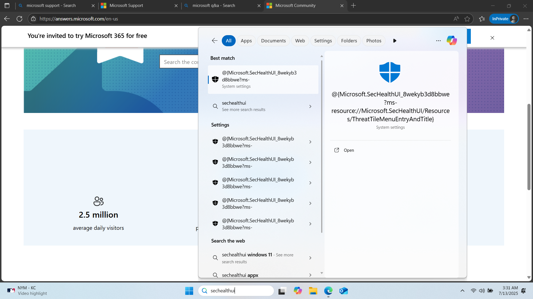Open Windows Start menu

click(189, 291)
